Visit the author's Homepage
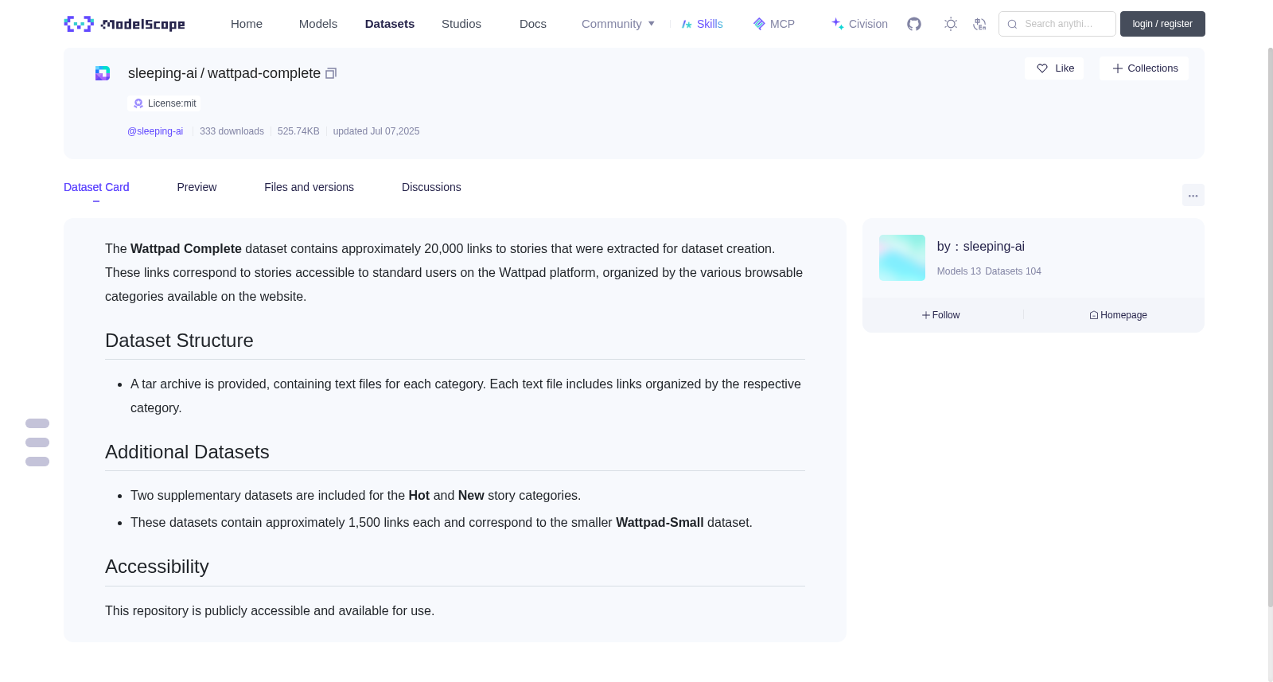Screen dimensions: 1273x682 (x=1118, y=315)
